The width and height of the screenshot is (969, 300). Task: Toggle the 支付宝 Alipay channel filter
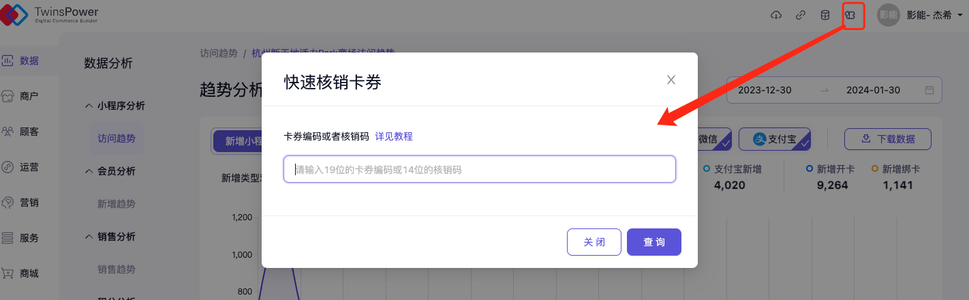(775, 139)
